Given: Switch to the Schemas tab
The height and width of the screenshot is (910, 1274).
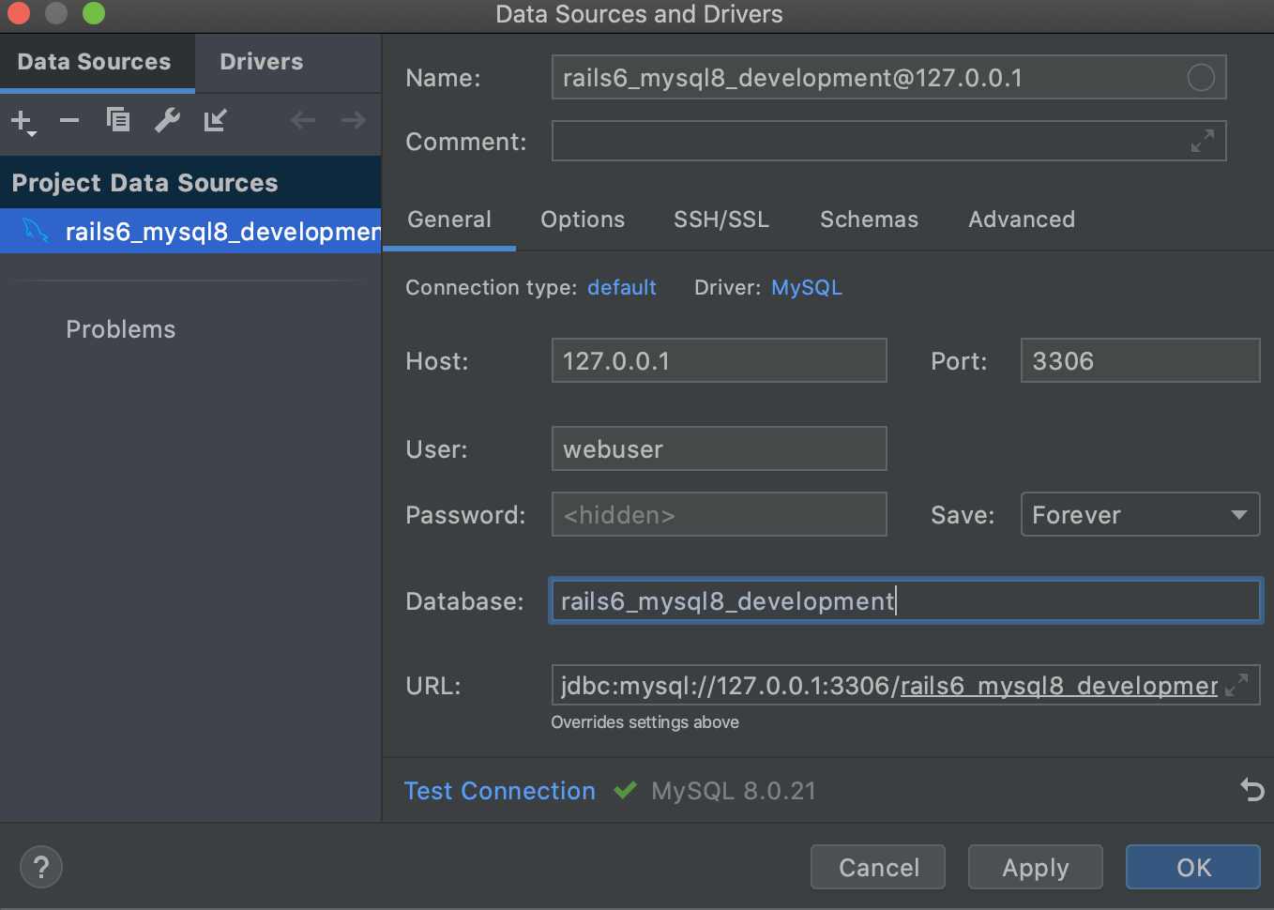Looking at the screenshot, I should tap(869, 220).
